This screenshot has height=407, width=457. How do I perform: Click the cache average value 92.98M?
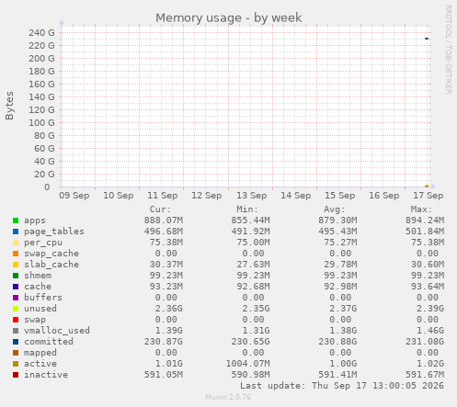coord(340,287)
